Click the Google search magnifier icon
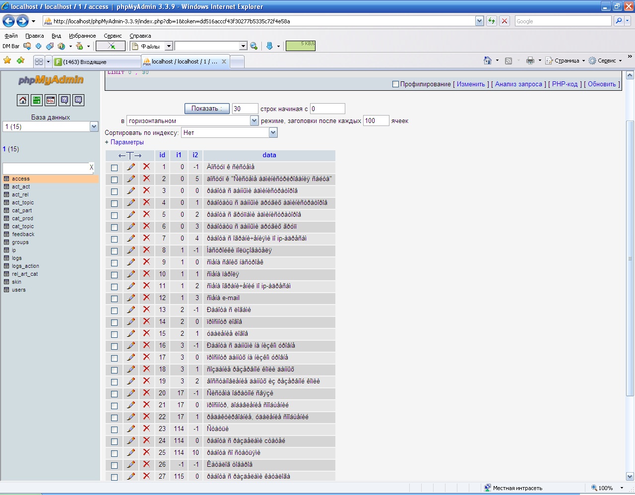The height and width of the screenshot is (495, 635). (x=618, y=21)
